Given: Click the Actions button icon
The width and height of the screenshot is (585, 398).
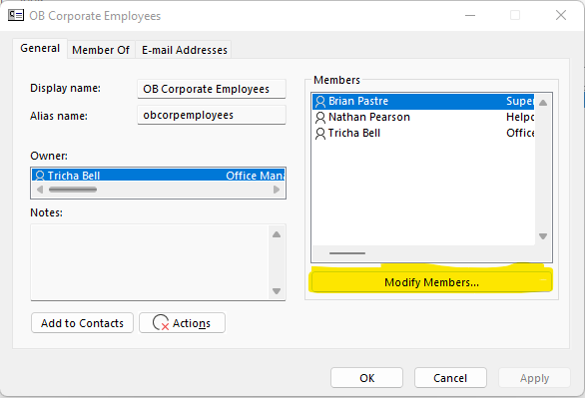Looking at the screenshot, I should [161, 323].
